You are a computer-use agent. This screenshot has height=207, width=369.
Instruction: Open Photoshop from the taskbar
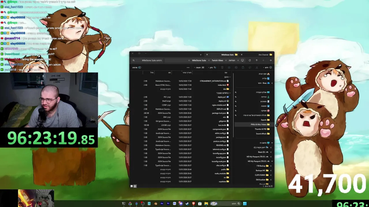(174, 204)
